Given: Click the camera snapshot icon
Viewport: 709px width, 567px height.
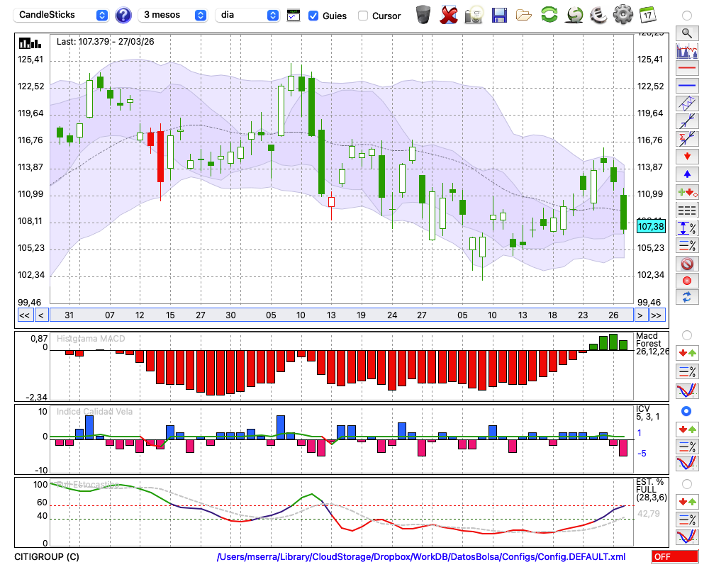Looking at the screenshot, I should click(474, 14).
